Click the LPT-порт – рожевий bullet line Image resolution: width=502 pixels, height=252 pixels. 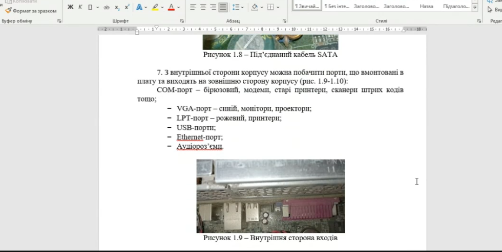coord(229,118)
